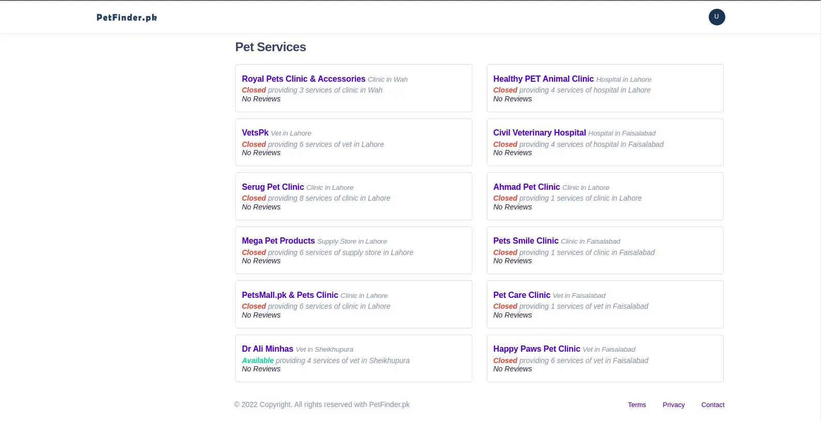Open Healthy PET Animal Clinic page

pyautogui.click(x=543, y=79)
